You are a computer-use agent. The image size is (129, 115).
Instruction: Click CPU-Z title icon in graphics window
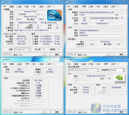[67, 60]
